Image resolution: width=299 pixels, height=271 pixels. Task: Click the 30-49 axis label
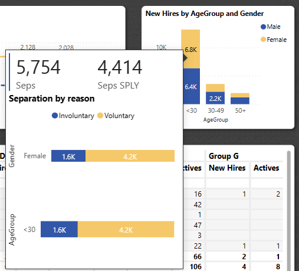(216, 110)
